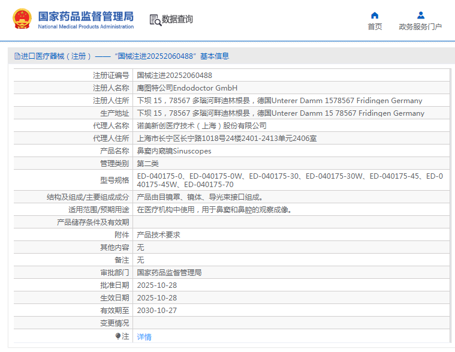Click the 有效期至 label
The image size is (455, 352).
click(x=114, y=311)
